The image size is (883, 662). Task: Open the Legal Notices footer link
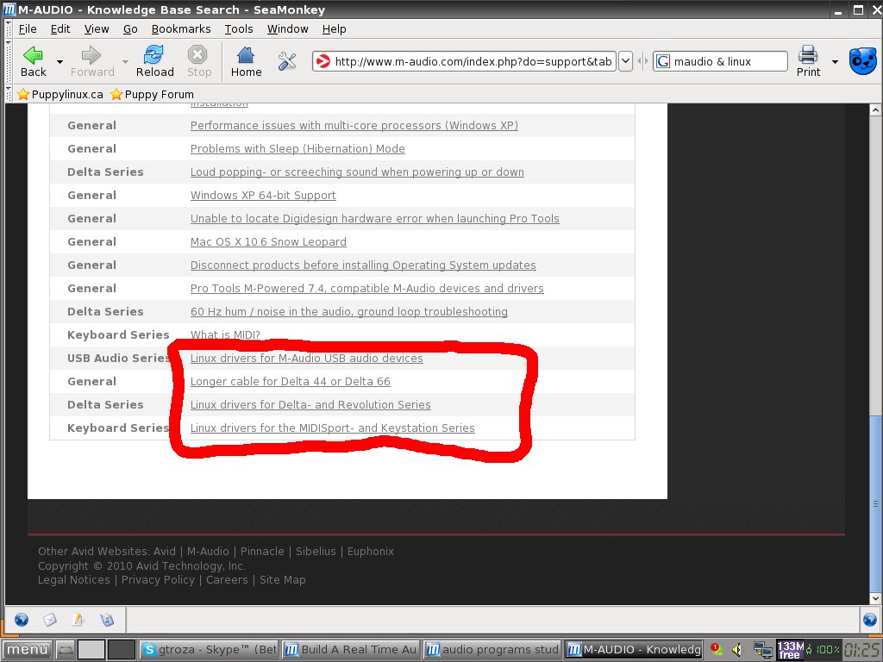click(x=74, y=580)
